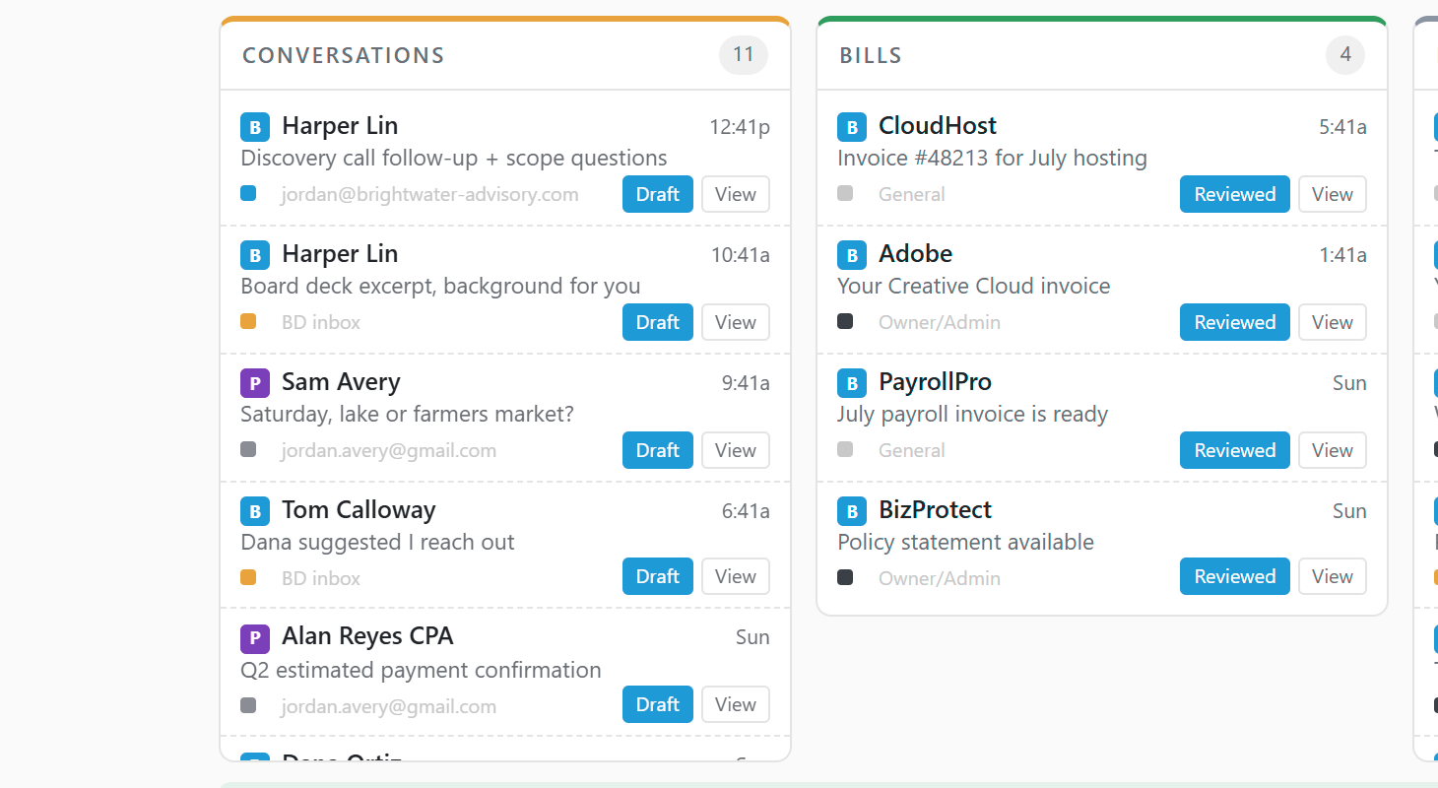The image size is (1438, 788).
Task: Select 'Policy statement available' subject
Action: point(965,542)
